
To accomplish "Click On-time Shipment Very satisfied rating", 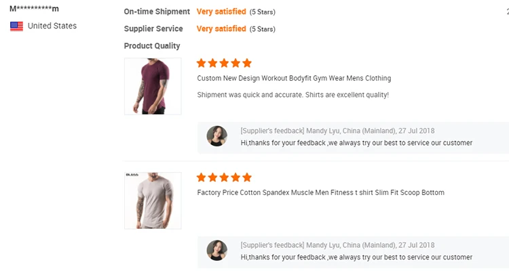I will pos(221,12).
